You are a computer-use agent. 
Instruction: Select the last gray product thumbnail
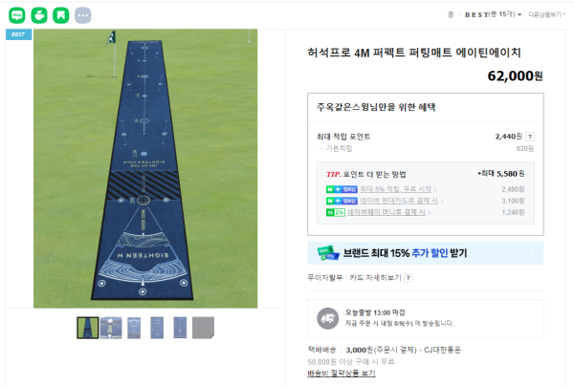(x=203, y=328)
